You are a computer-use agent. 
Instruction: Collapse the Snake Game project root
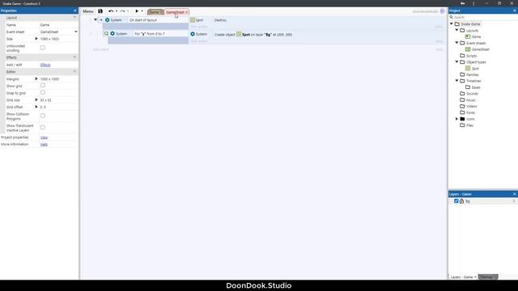pos(452,23)
